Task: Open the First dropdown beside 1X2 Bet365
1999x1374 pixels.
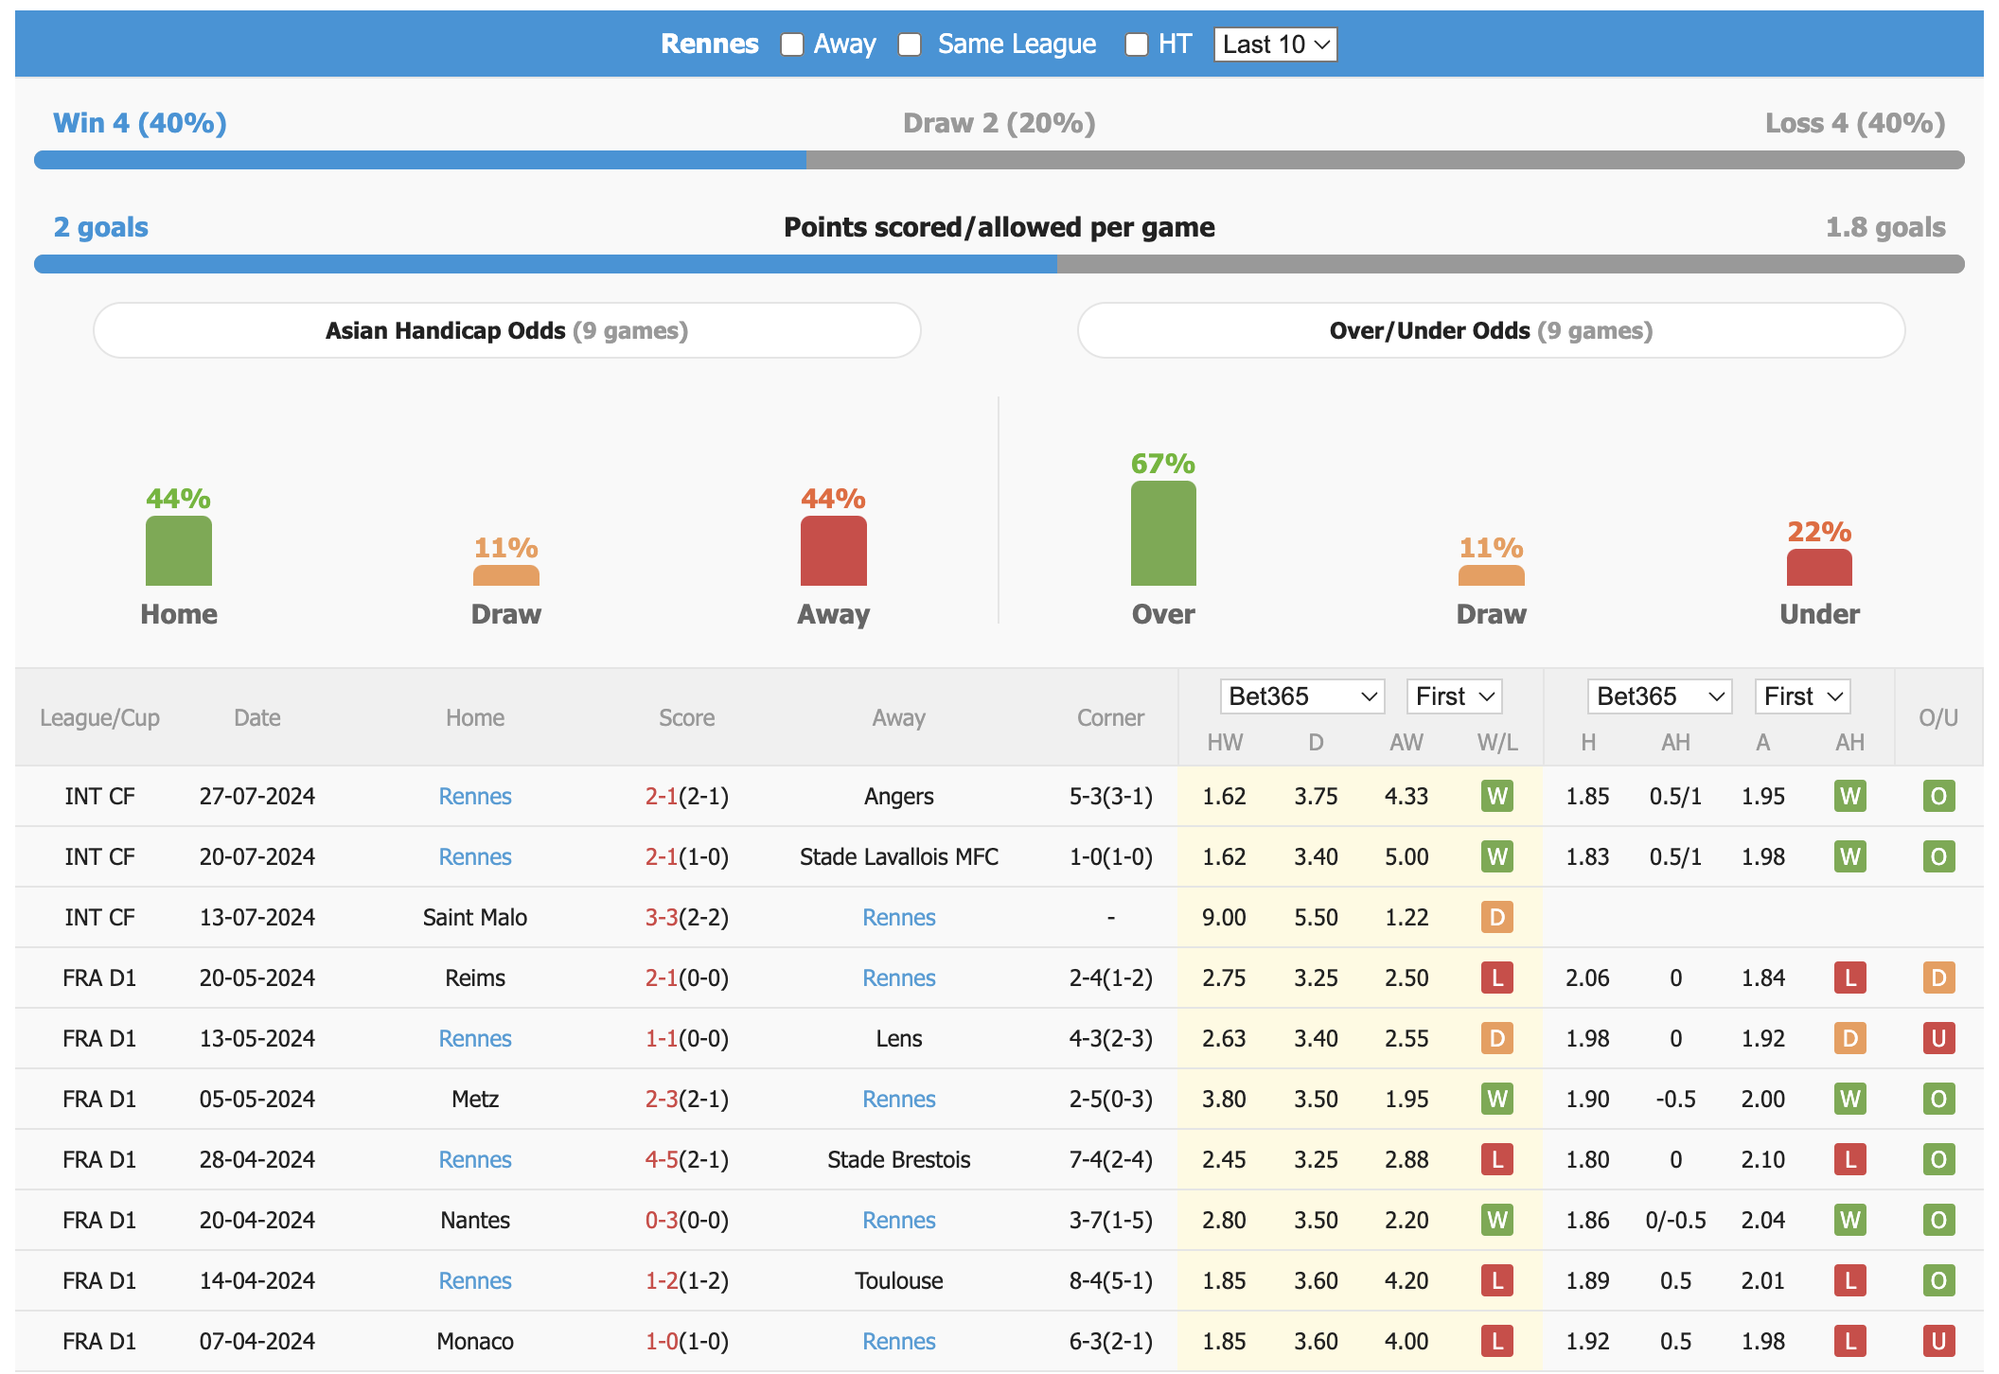Action: (1454, 696)
